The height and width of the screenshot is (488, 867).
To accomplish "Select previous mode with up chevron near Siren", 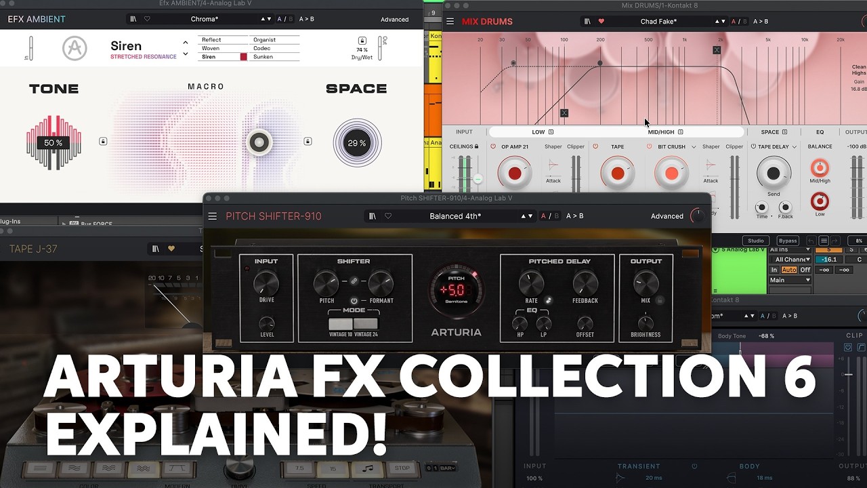I will pos(186,43).
